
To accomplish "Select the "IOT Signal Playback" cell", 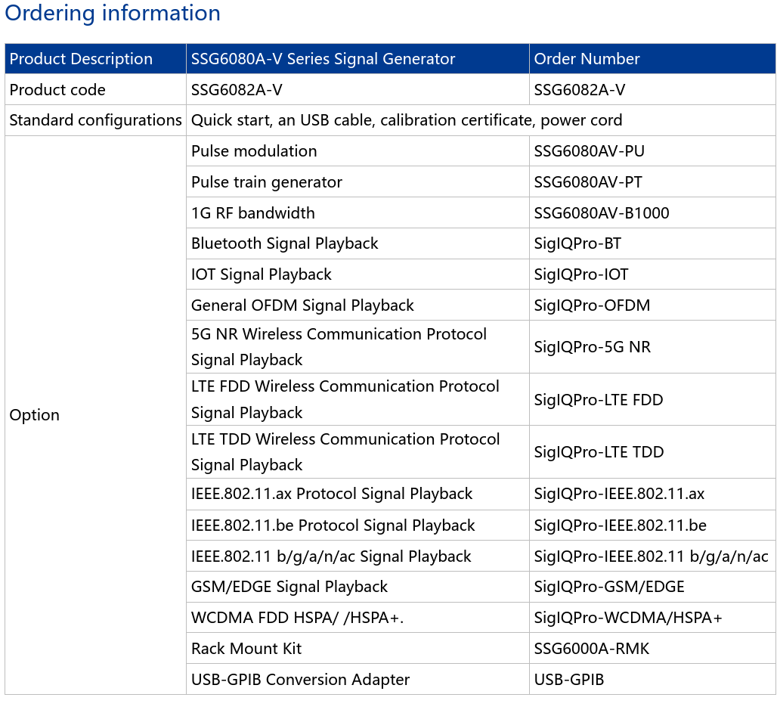I will pyautogui.click(x=262, y=274).
